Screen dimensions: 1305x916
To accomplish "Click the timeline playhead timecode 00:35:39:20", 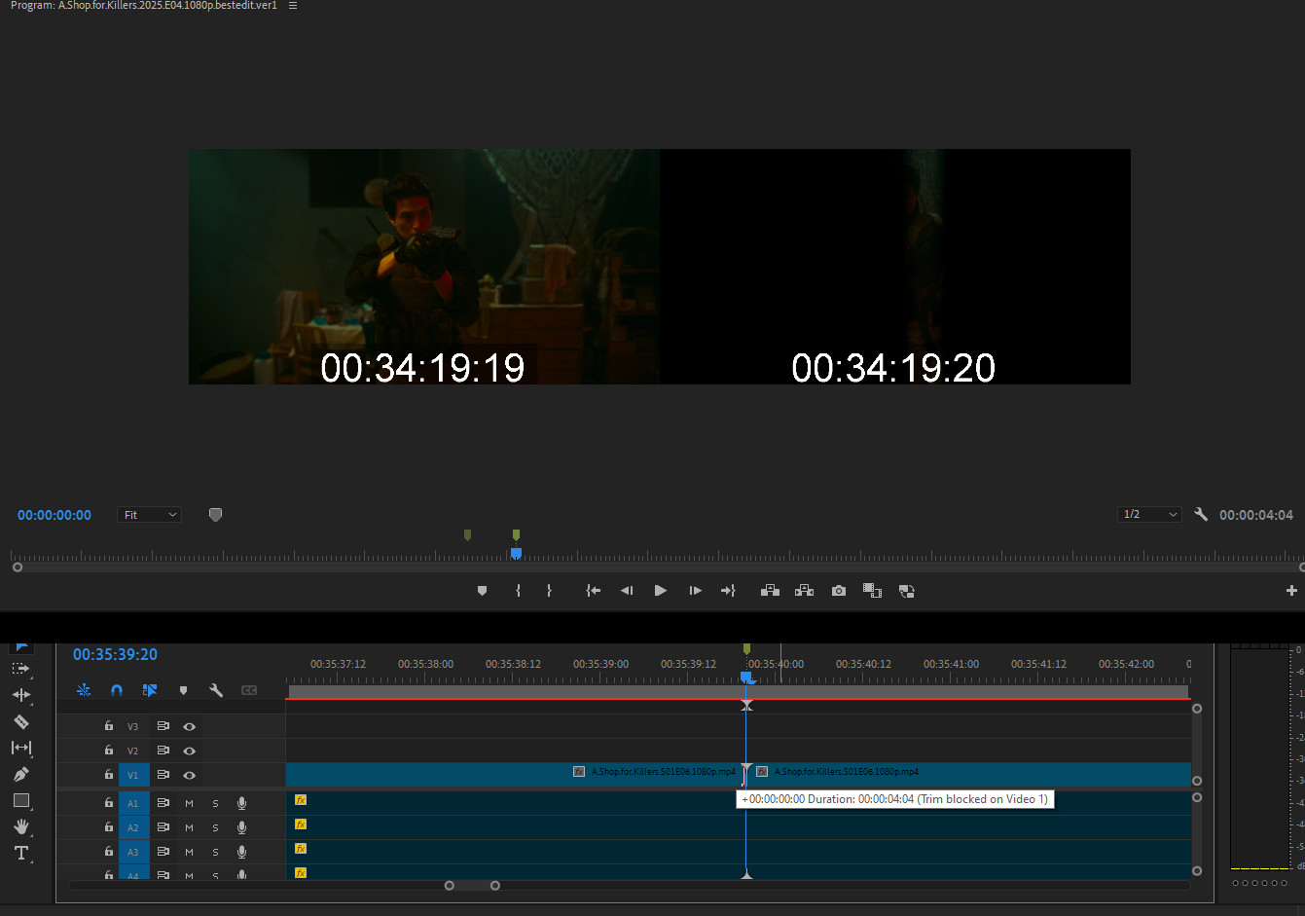I will pyautogui.click(x=115, y=654).
